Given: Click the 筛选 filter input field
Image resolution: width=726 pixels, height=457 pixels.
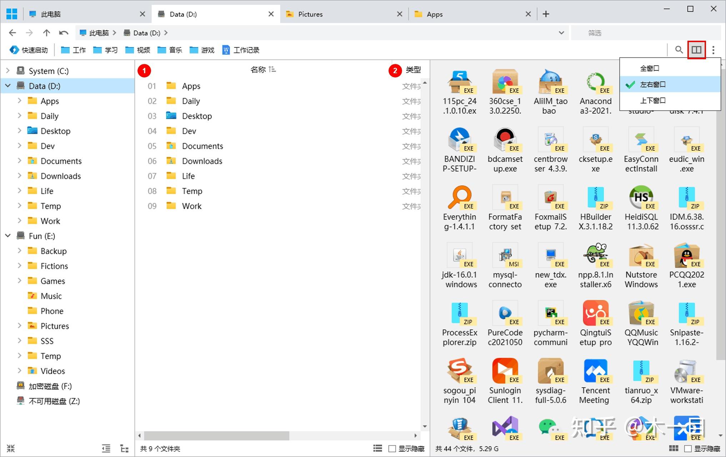Looking at the screenshot, I should pos(646,33).
